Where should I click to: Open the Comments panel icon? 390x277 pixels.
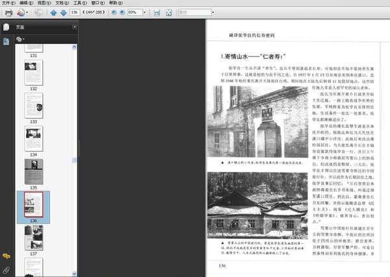point(6,257)
